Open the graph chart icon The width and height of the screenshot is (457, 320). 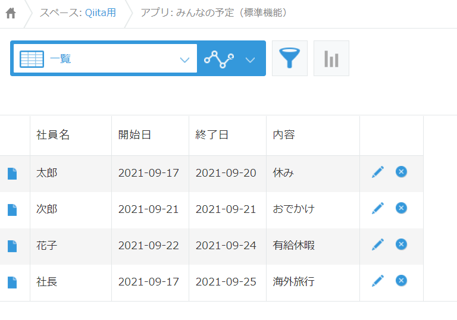tap(219, 59)
